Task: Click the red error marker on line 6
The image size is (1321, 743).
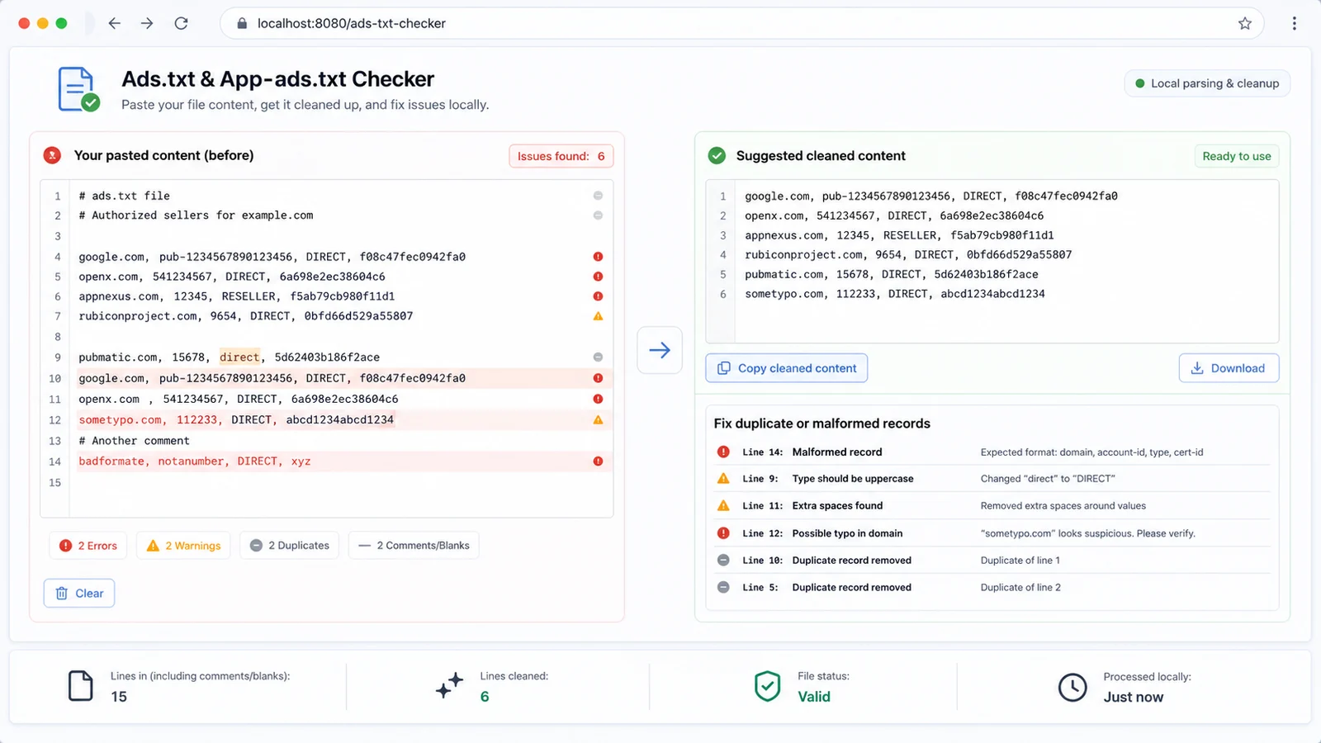Action: [598, 296]
